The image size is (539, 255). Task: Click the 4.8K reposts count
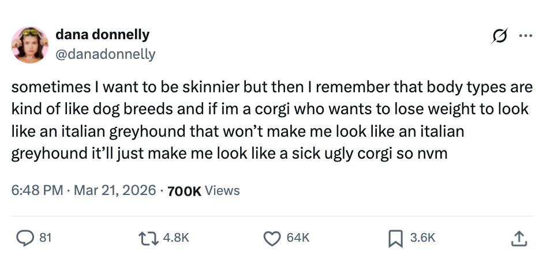(177, 237)
